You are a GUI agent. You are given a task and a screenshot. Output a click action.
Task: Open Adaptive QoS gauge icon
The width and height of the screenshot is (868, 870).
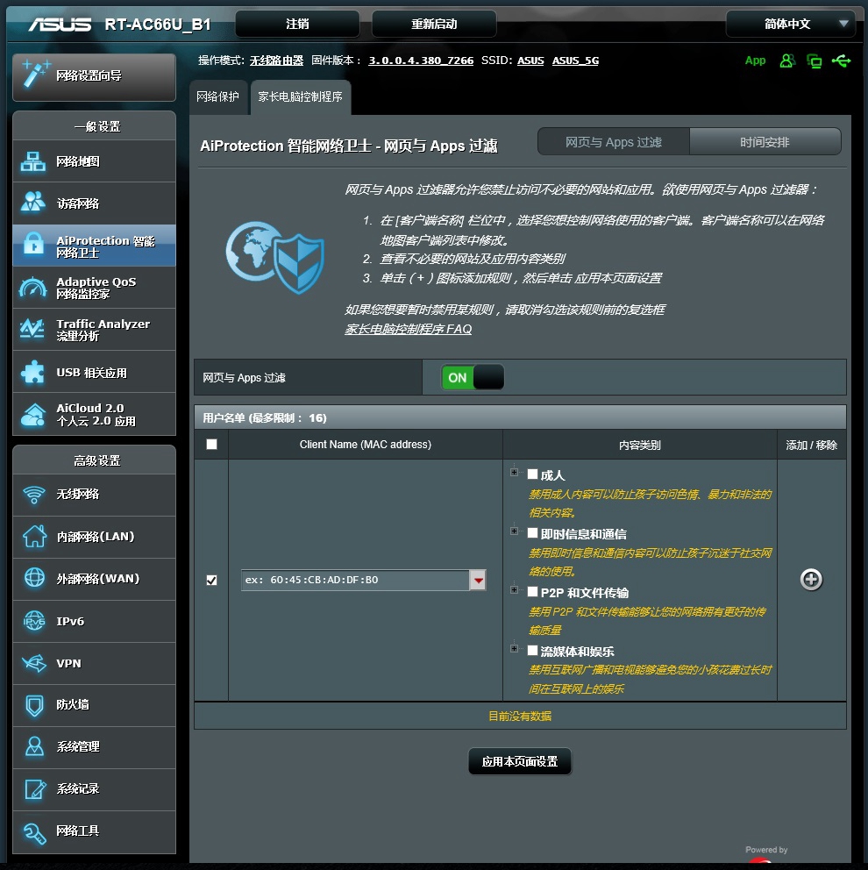[x=33, y=288]
